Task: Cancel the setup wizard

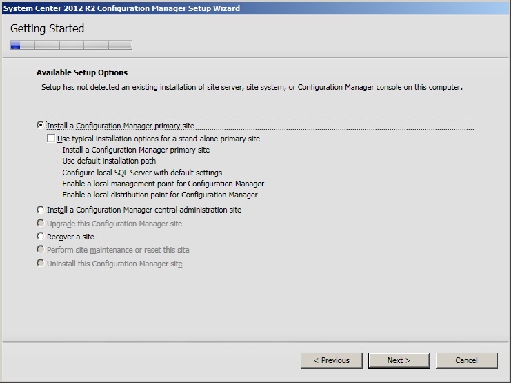Action: tap(466, 360)
